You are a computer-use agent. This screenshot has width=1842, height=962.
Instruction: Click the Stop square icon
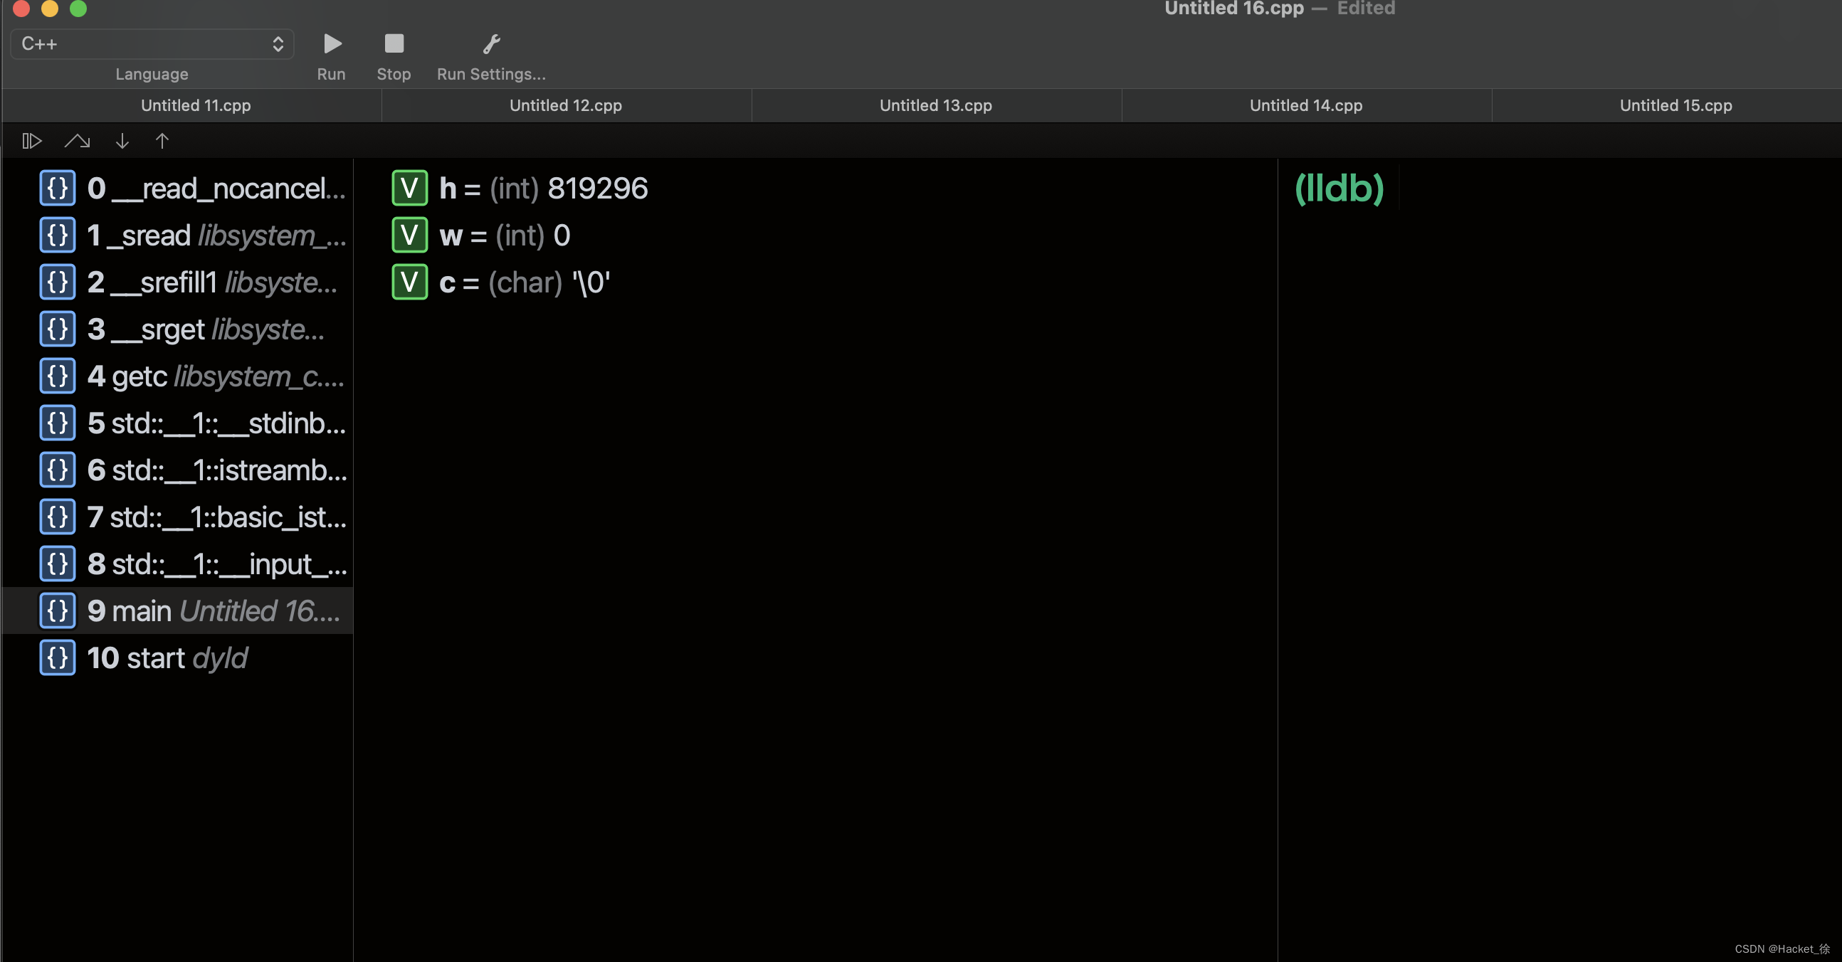(394, 44)
